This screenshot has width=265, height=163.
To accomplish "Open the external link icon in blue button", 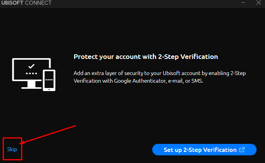I will [242, 150].
